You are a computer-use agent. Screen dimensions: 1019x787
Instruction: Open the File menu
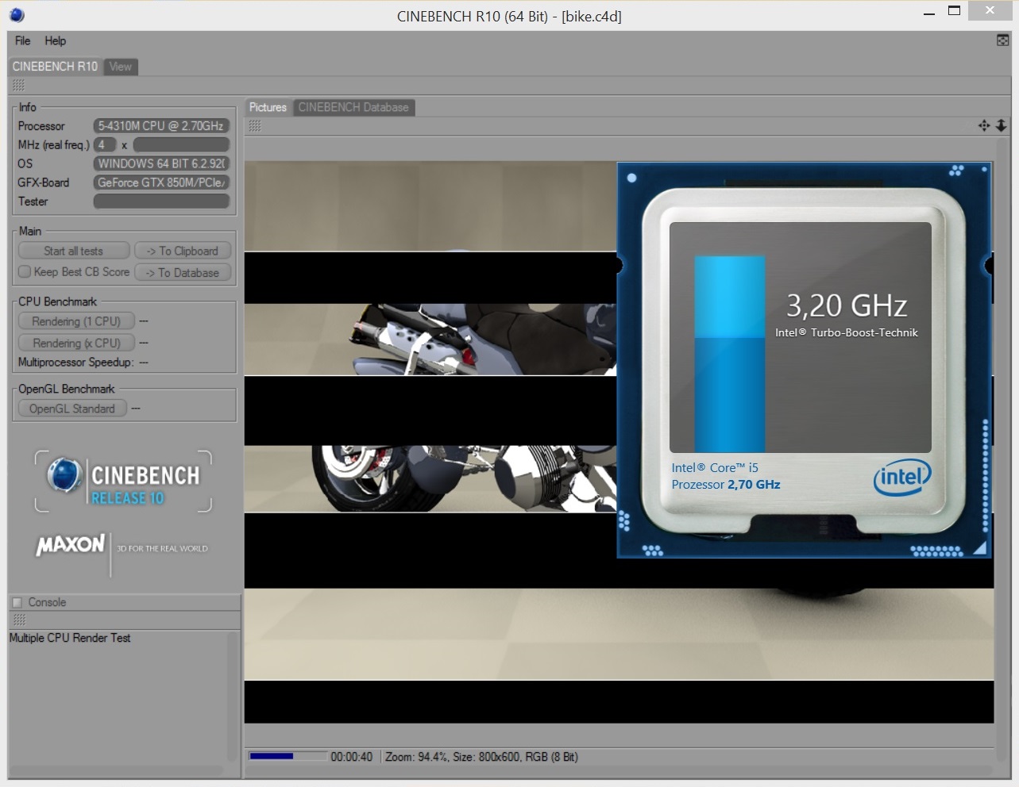[22, 40]
